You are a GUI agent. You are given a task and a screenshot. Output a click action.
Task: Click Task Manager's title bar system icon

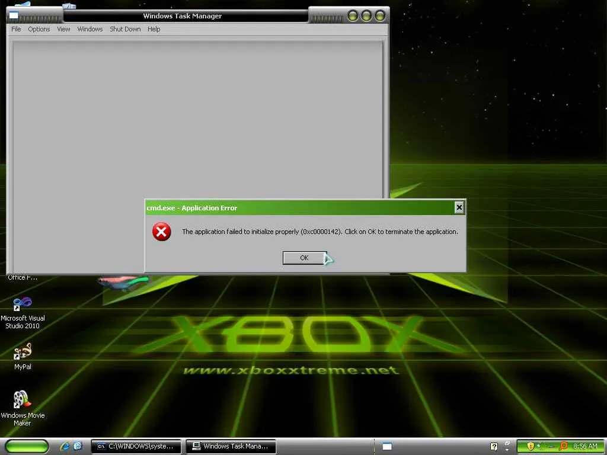14,15
